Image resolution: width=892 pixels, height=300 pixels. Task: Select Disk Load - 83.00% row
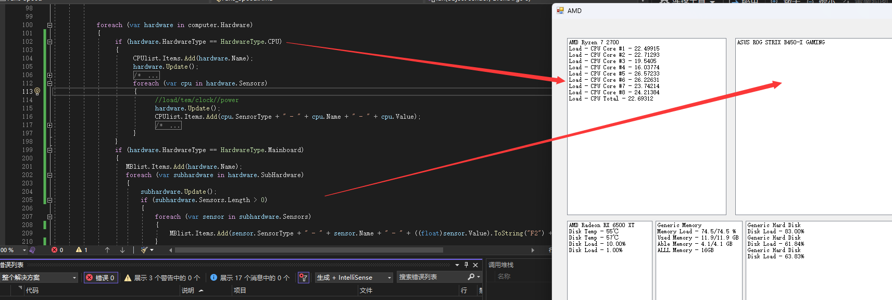pos(776,231)
